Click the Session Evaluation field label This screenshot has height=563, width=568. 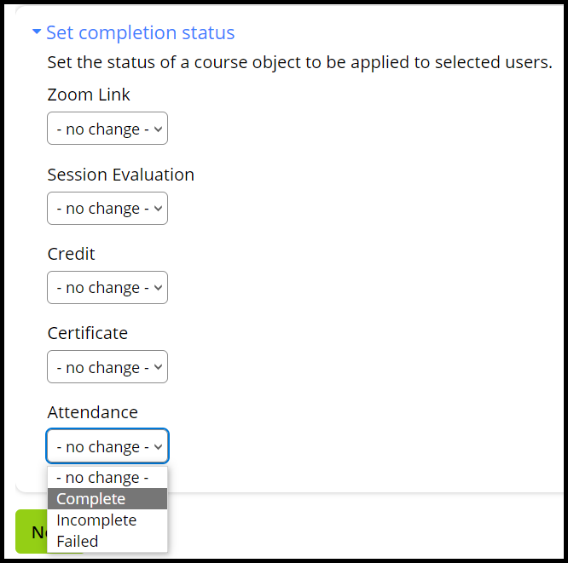tap(120, 175)
